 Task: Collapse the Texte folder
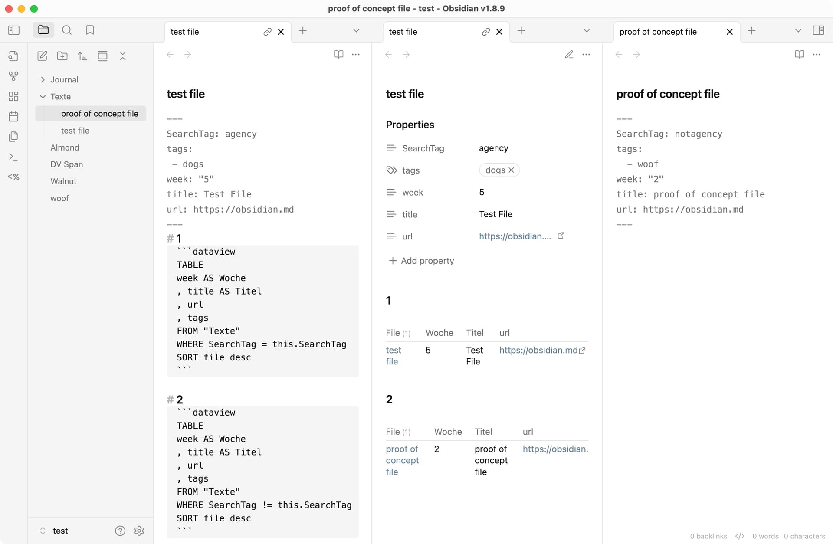pyautogui.click(x=43, y=96)
